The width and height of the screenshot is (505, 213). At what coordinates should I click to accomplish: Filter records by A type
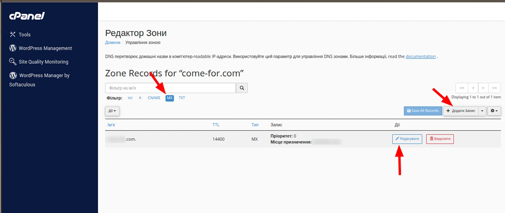coord(140,98)
